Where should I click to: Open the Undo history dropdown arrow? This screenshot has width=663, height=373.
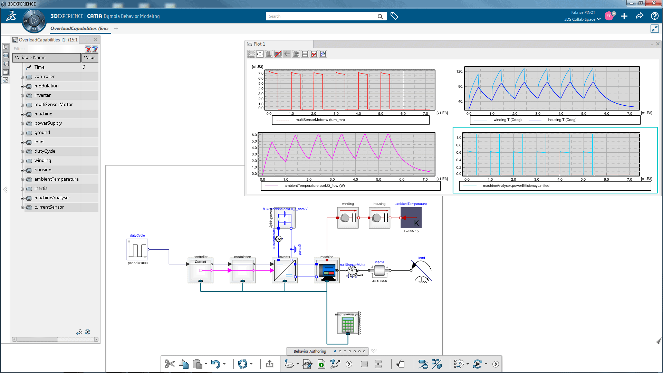(x=224, y=364)
